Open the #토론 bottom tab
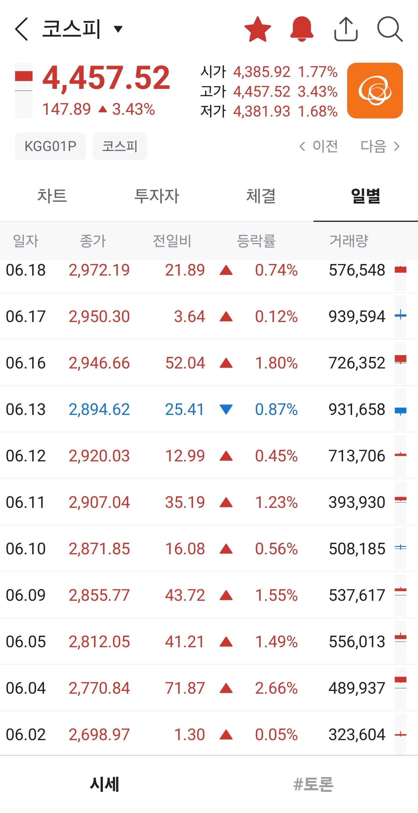The image size is (418, 813). coord(313,784)
